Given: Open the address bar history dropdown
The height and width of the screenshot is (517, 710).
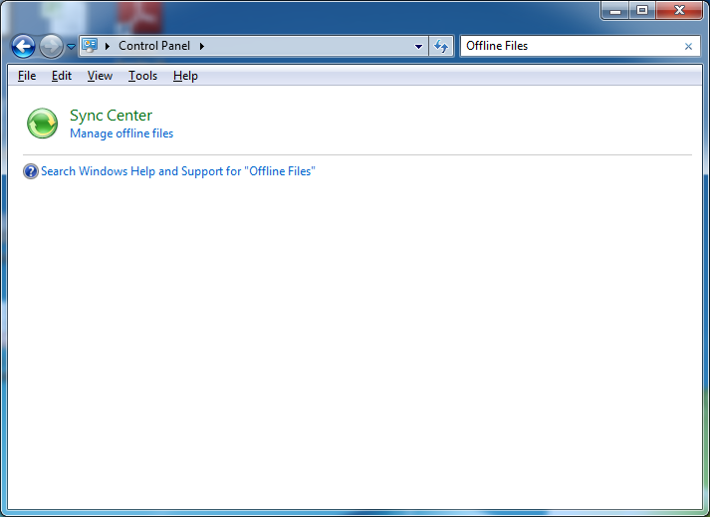Looking at the screenshot, I should [418, 46].
